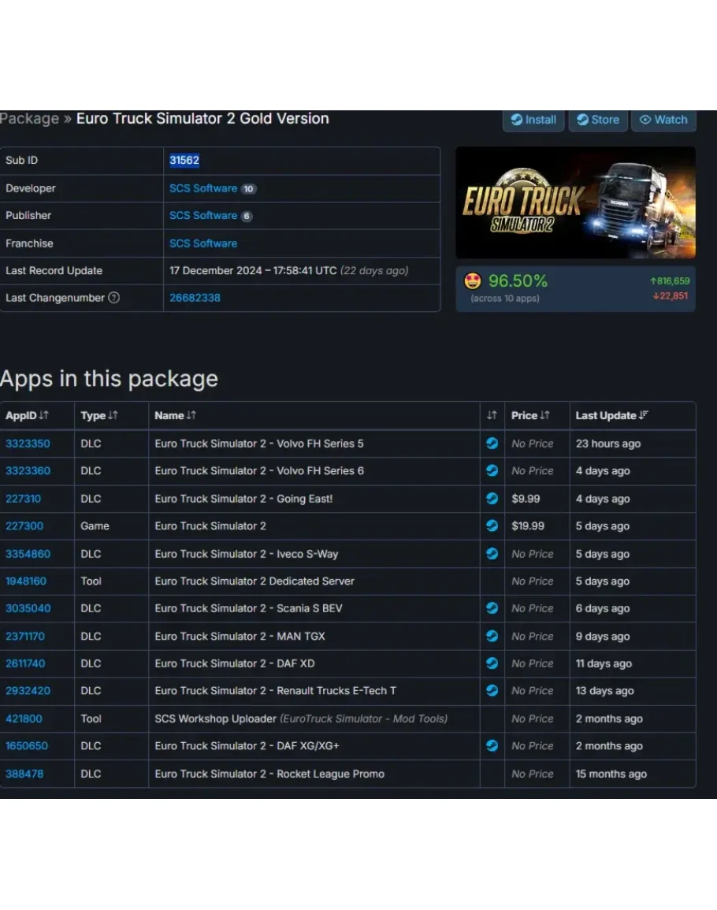Click the Euro Truck Simulator 2 banner image
The height and width of the screenshot is (910, 717).
click(x=575, y=202)
